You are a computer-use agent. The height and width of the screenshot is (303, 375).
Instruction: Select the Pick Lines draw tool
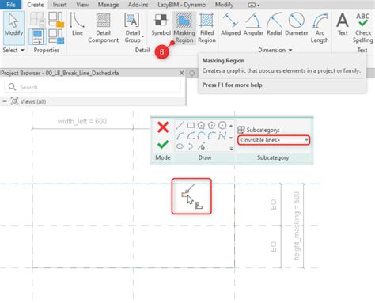(202, 146)
